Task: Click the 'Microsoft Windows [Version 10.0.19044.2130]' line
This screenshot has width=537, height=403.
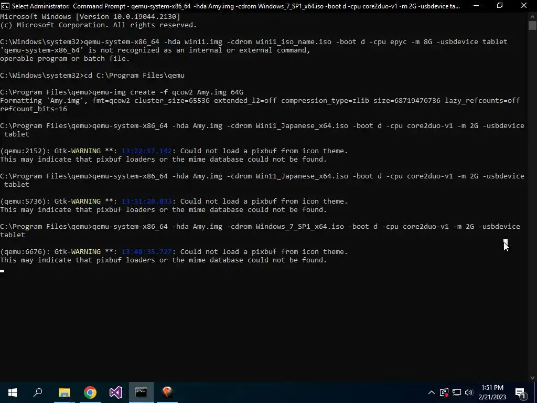Action: [x=90, y=16]
